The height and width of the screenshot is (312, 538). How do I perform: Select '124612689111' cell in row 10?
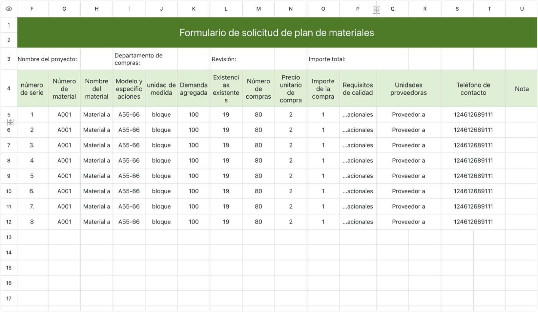point(473,191)
